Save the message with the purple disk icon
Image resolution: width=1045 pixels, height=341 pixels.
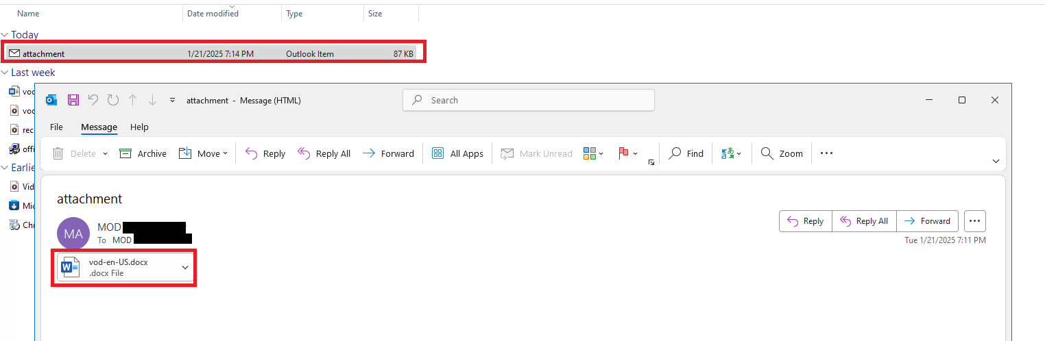click(73, 100)
